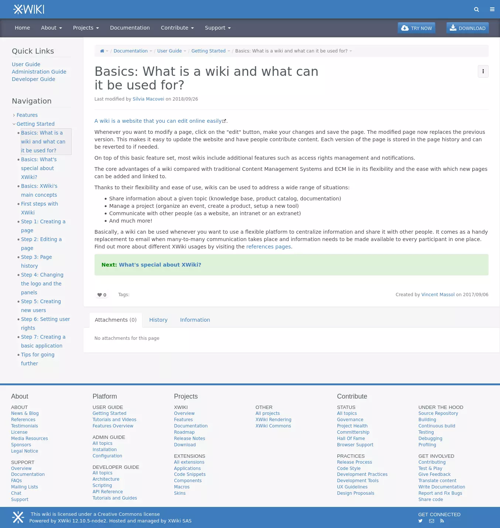The height and width of the screenshot is (528, 500).
Task: Open the Contribute dropdown menu
Action: click(177, 28)
